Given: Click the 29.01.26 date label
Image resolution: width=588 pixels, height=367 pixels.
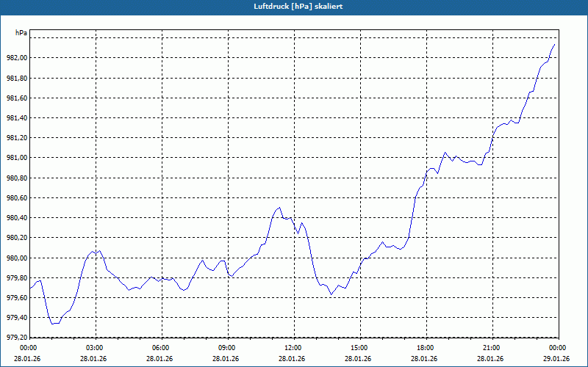Looking at the screenshot, I should pyautogui.click(x=556, y=359).
